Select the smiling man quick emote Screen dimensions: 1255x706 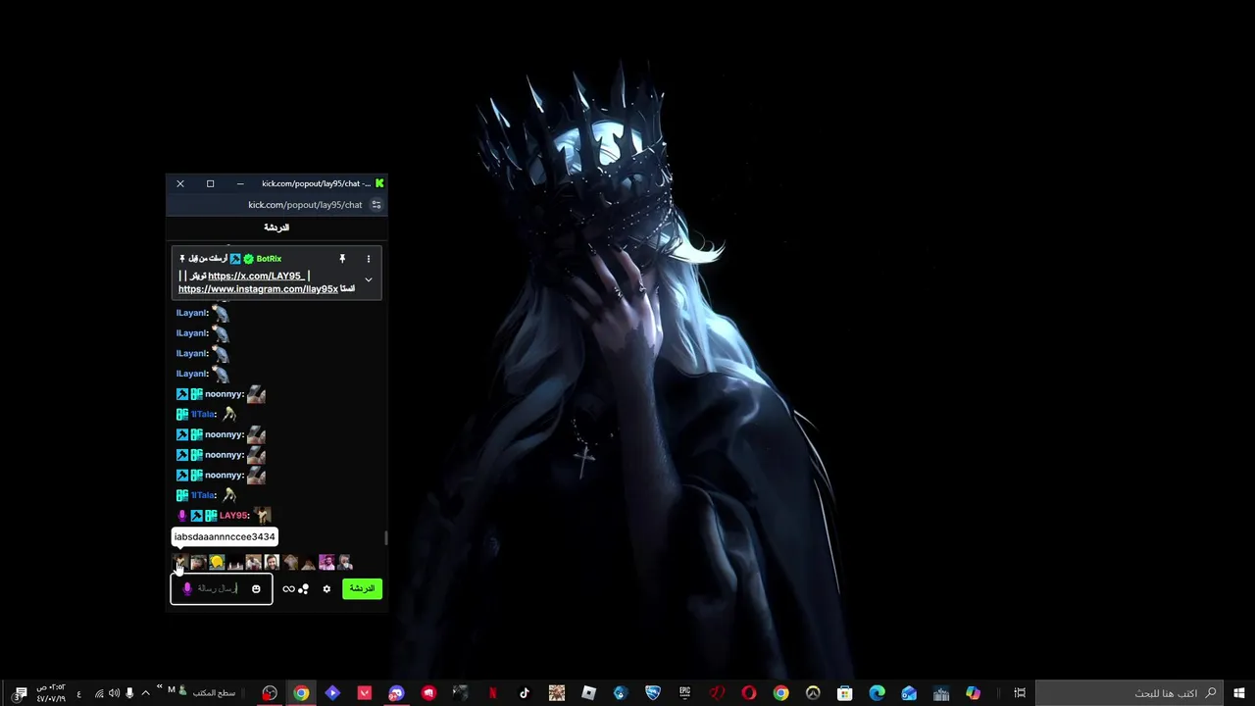(272, 562)
